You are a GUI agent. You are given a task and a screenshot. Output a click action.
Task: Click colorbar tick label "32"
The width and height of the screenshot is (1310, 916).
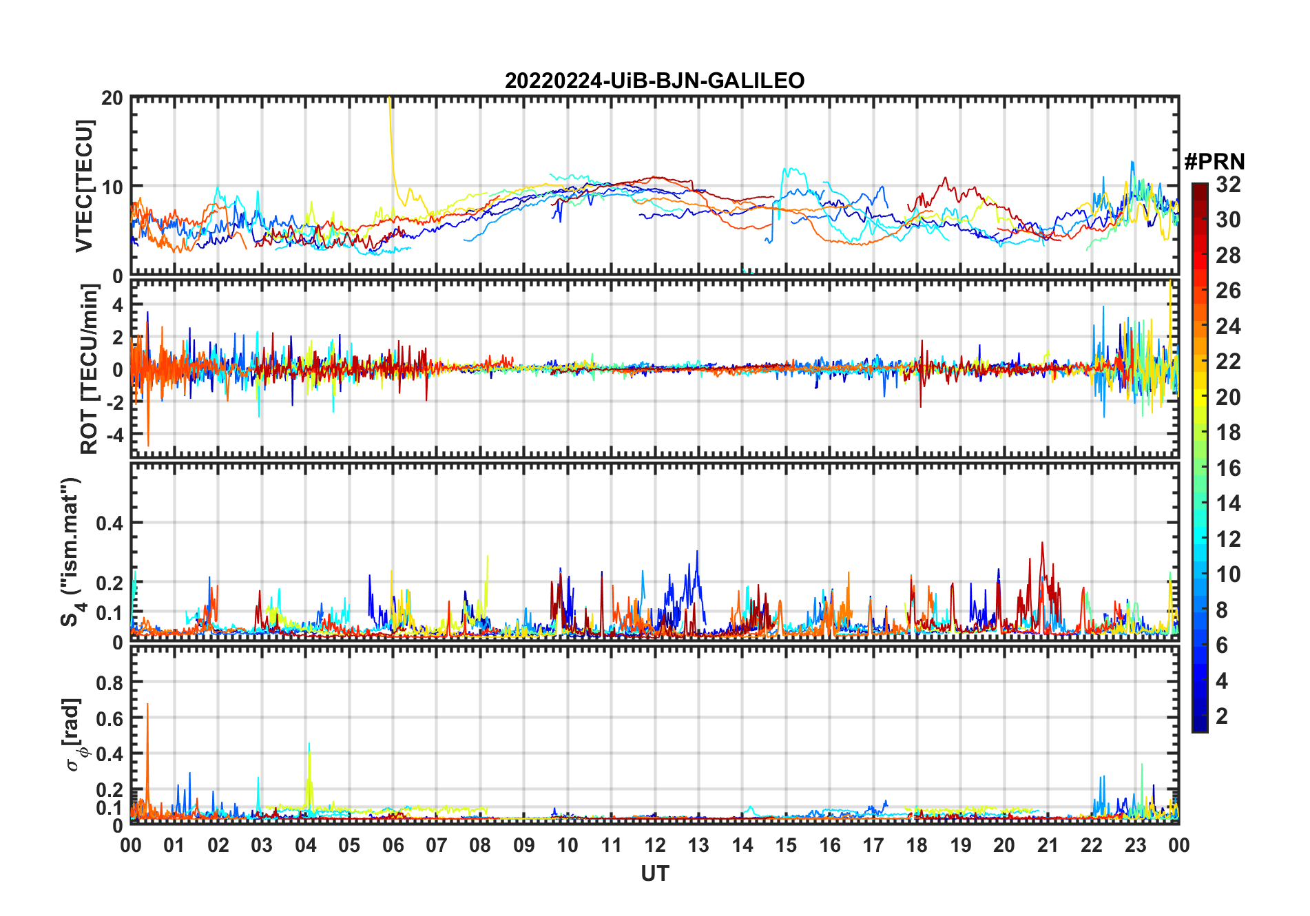[x=1228, y=185]
